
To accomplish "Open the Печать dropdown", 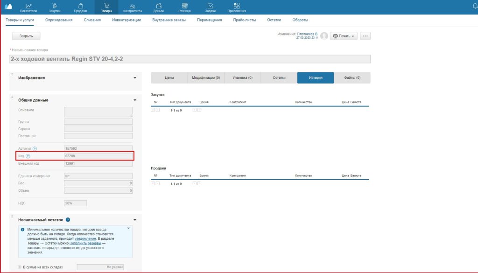I will (344, 36).
